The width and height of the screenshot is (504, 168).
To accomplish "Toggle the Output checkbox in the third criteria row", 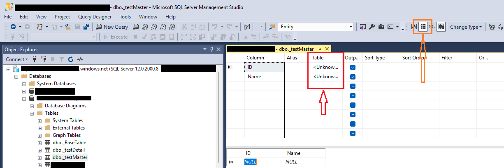I will click(353, 86).
